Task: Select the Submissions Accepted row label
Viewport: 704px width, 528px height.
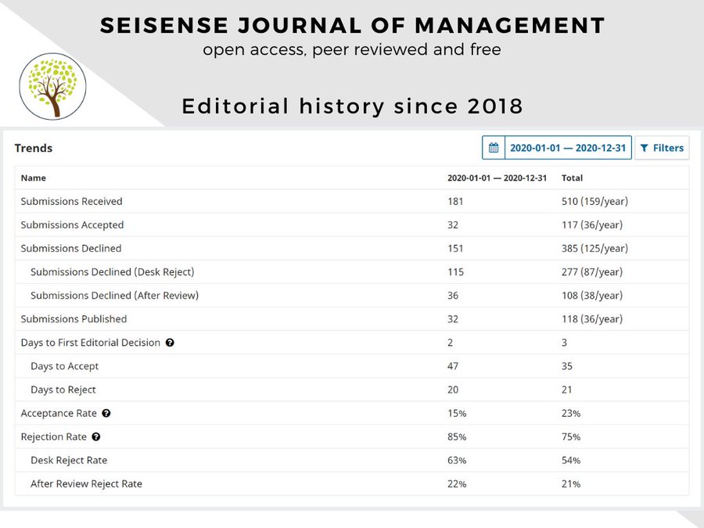Action: click(72, 225)
